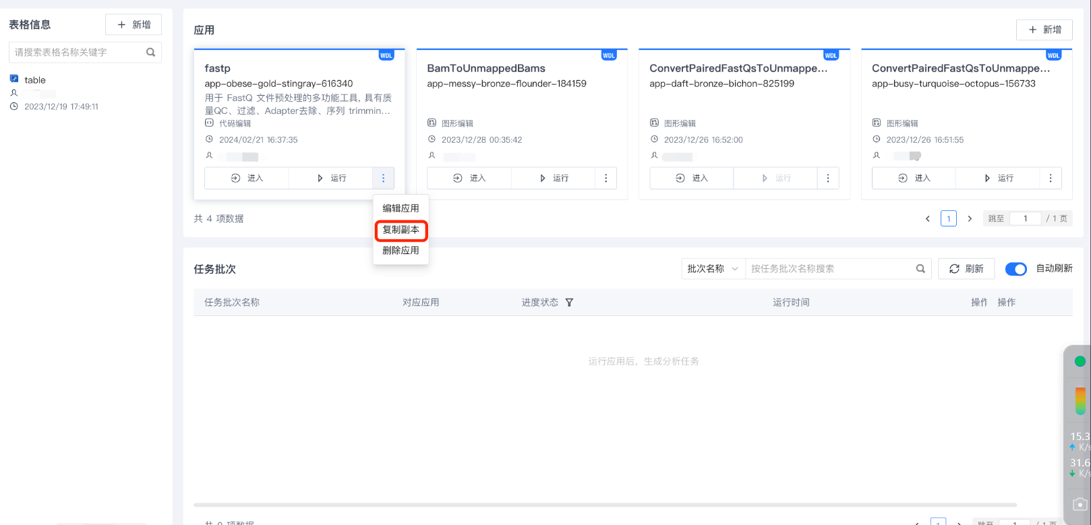Screen dimensions: 1091x525
Task: Open three-dot menu on app-busy-turquoise-octopus card
Action: point(1051,178)
